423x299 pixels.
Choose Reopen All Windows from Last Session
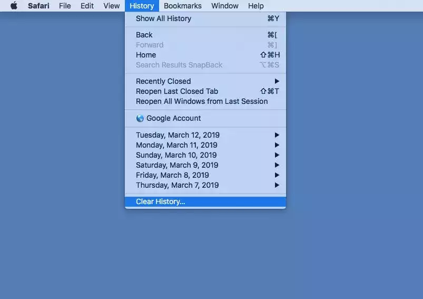click(x=205, y=101)
